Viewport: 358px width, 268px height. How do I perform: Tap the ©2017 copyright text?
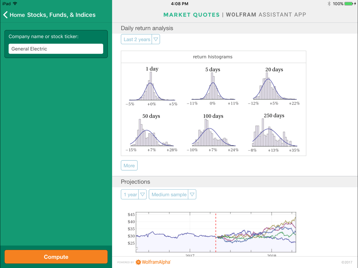click(347, 262)
